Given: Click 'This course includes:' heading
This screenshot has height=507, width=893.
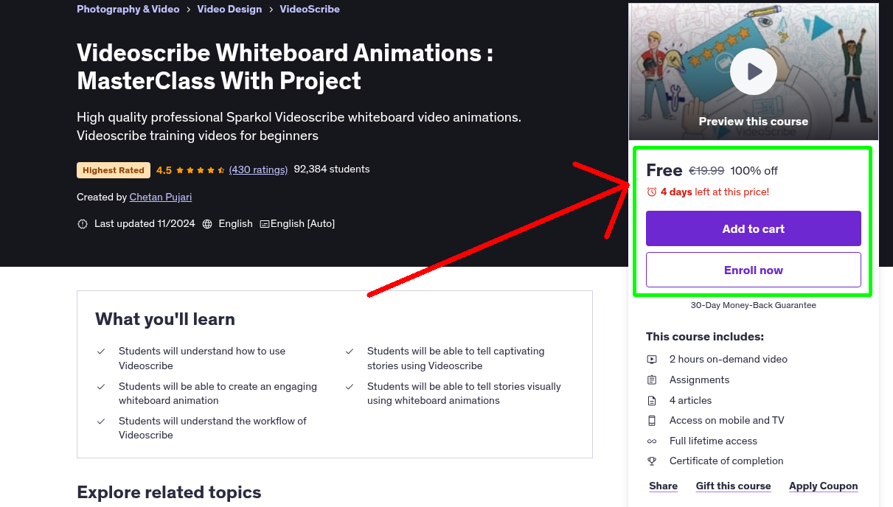Looking at the screenshot, I should (x=705, y=337).
